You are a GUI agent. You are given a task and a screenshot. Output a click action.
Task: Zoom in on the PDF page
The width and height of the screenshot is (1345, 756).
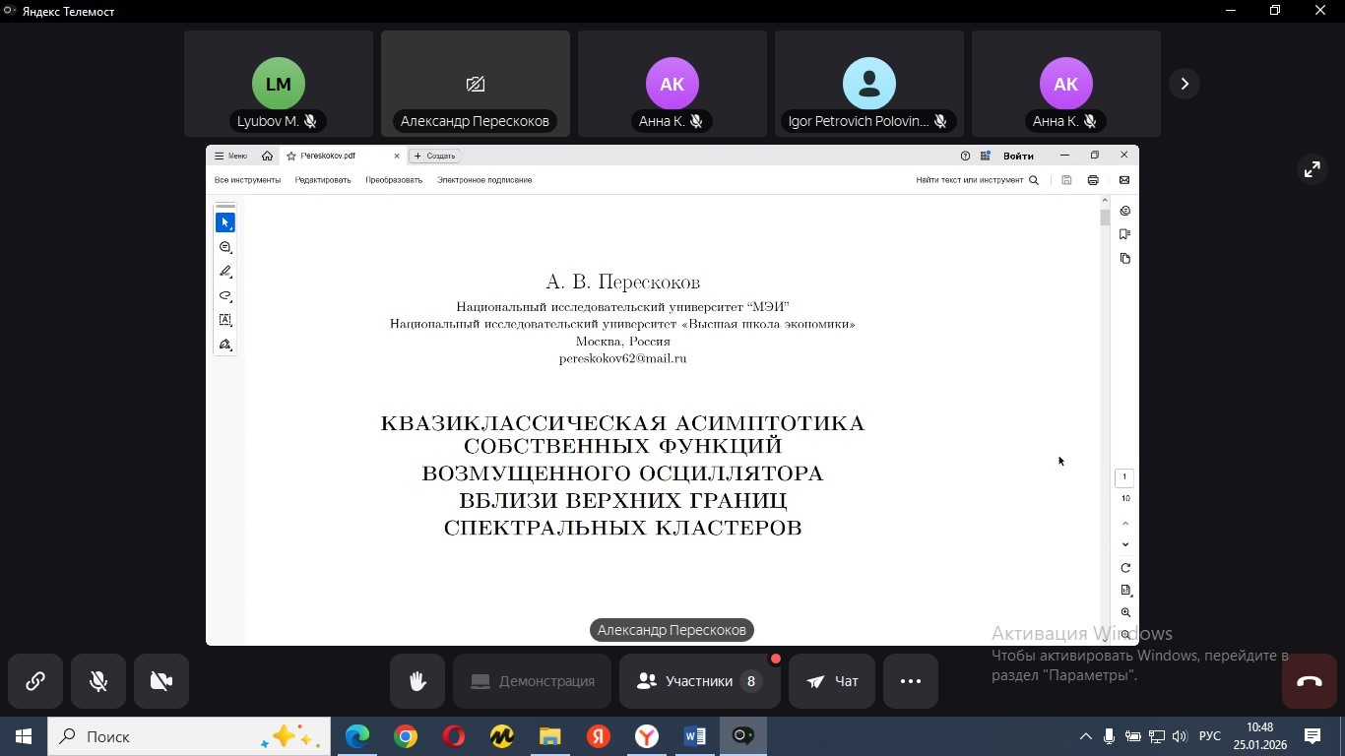pyautogui.click(x=1124, y=612)
